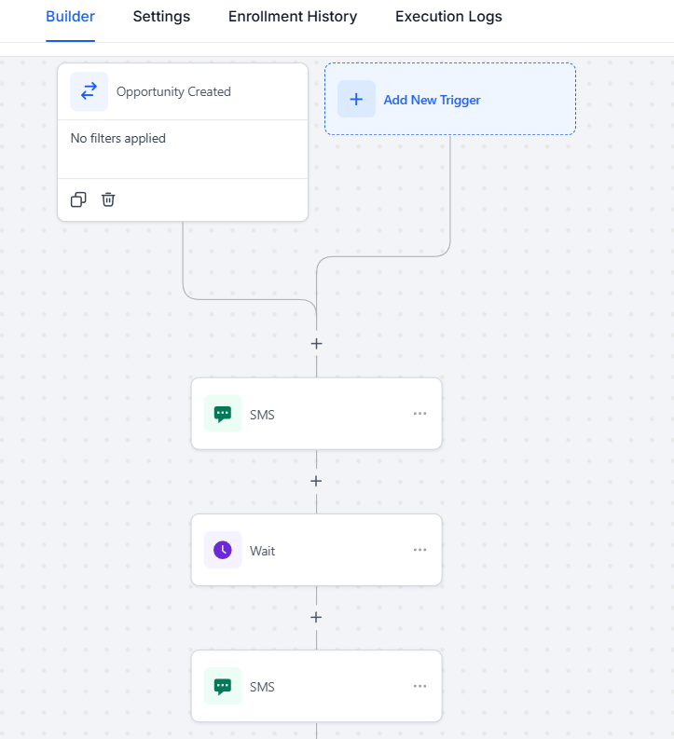Viewport: 674px width, 739px height.
Task: Add a step above the first SMS
Action: [x=316, y=344]
